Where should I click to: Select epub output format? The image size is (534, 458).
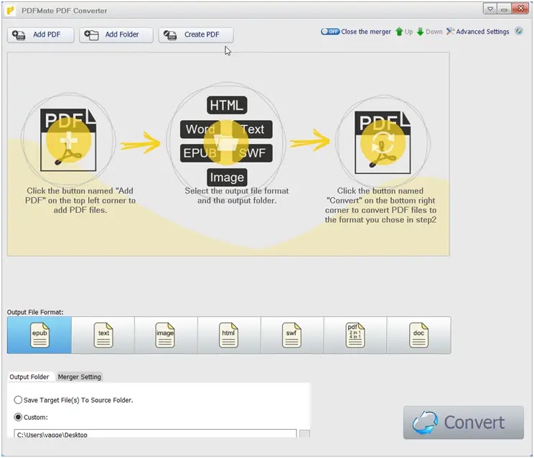(39, 335)
